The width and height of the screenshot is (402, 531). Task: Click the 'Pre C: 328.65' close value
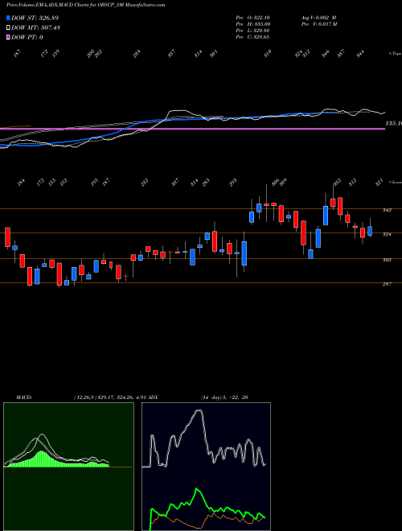pyautogui.click(x=252, y=37)
